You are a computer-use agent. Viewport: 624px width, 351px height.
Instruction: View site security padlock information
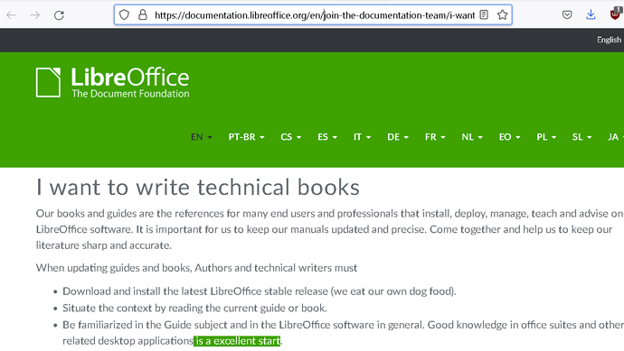143,15
